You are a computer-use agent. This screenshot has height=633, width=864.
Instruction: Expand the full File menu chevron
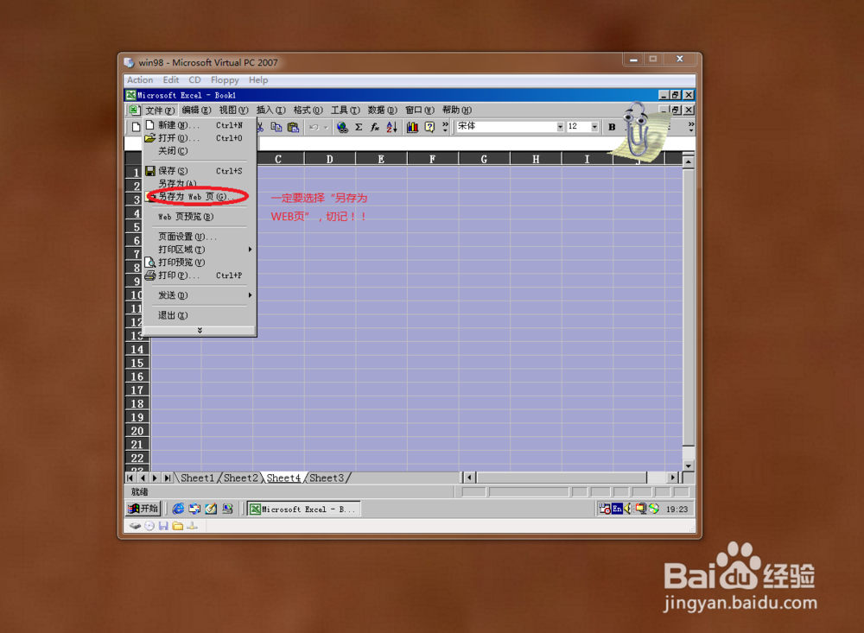(x=200, y=330)
